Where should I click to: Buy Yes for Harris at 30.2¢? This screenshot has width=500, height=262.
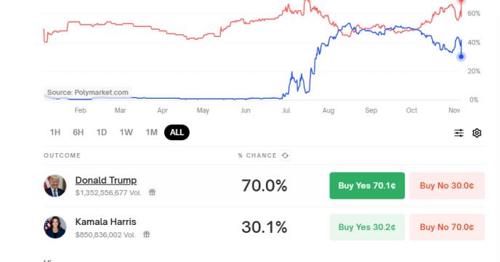[x=367, y=227]
